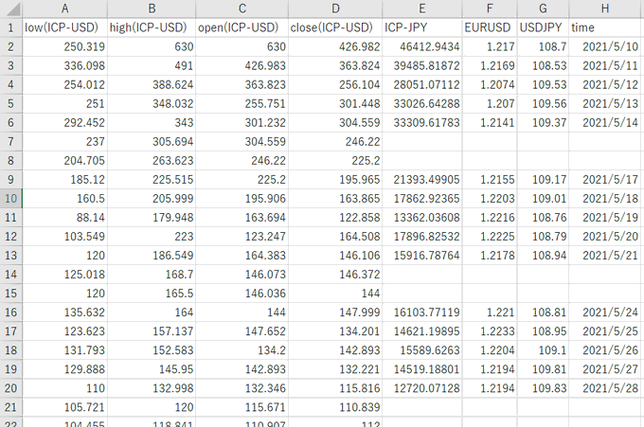Screen dimensions: 644x427
Task: Click cell 'high(ICP-USD)'
Action: point(152,27)
